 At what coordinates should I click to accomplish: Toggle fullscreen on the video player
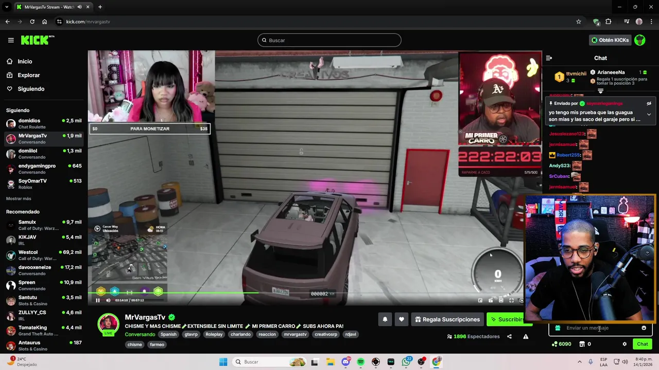tap(511, 301)
